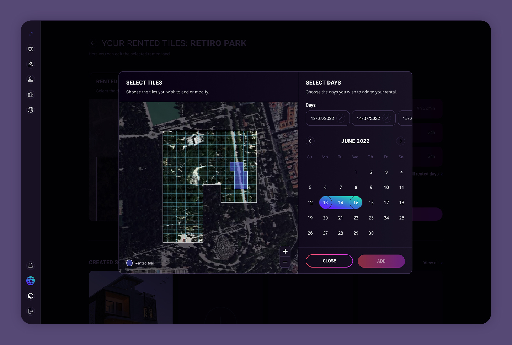The width and height of the screenshot is (512, 345).
Task: Select June 22 on the calendar
Action: click(356, 218)
